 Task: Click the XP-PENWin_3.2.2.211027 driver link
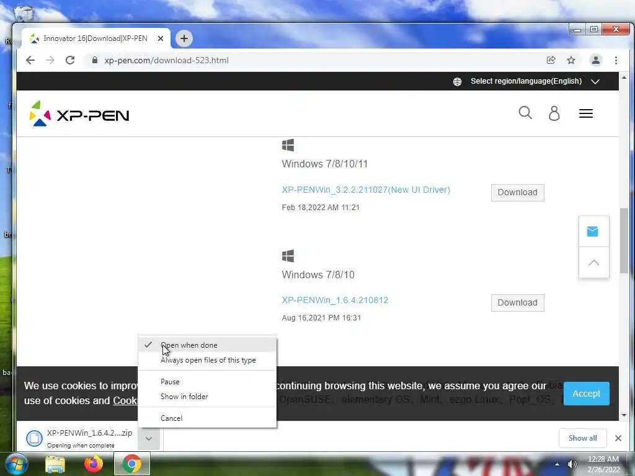coord(366,190)
